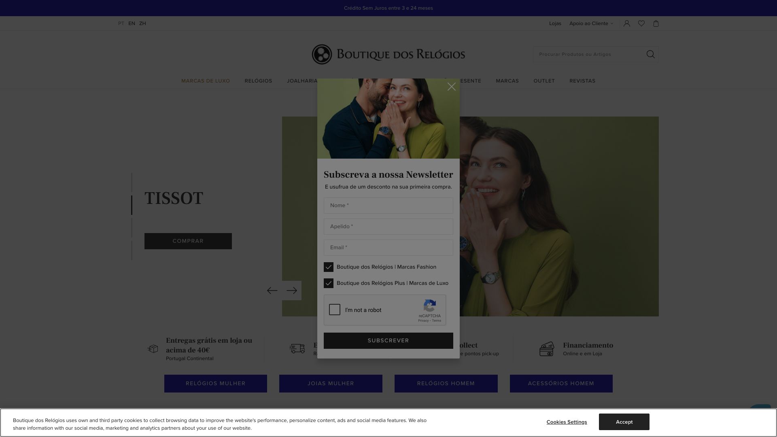Open the shopping bag icon
The image size is (777, 437).
click(656, 23)
